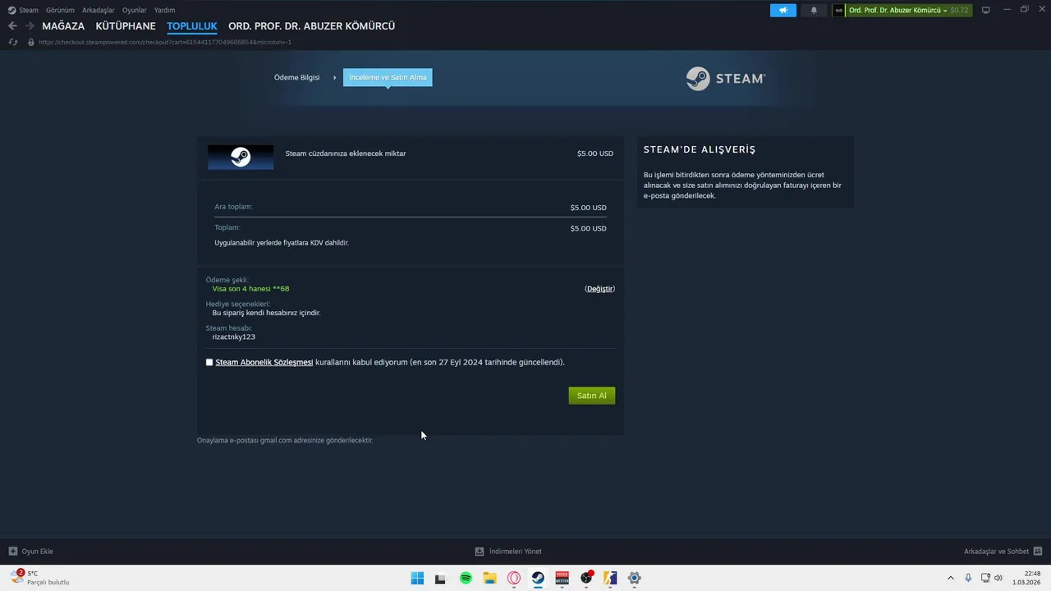The image size is (1051, 591).
Task: Open the blue megaphone announcements button
Action: (x=783, y=11)
